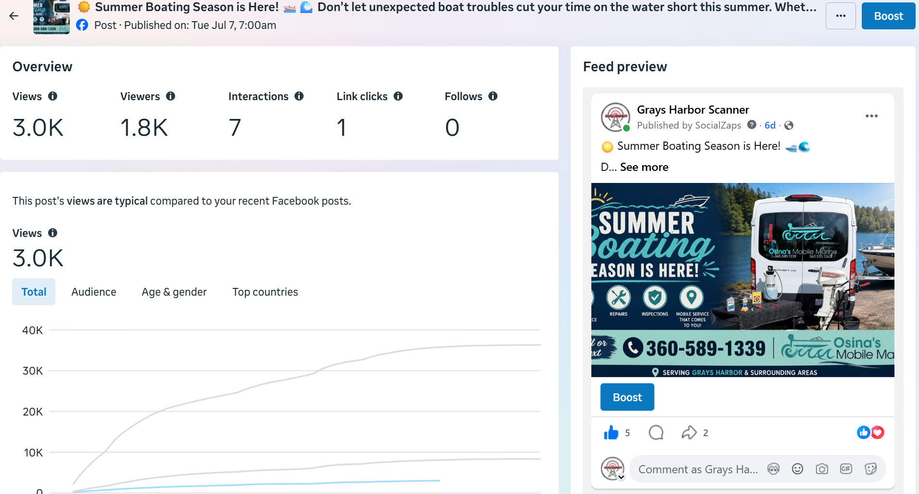This screenshot has height=494, width=919.
Task: View the like and love reactions
Action: [870, 432]
